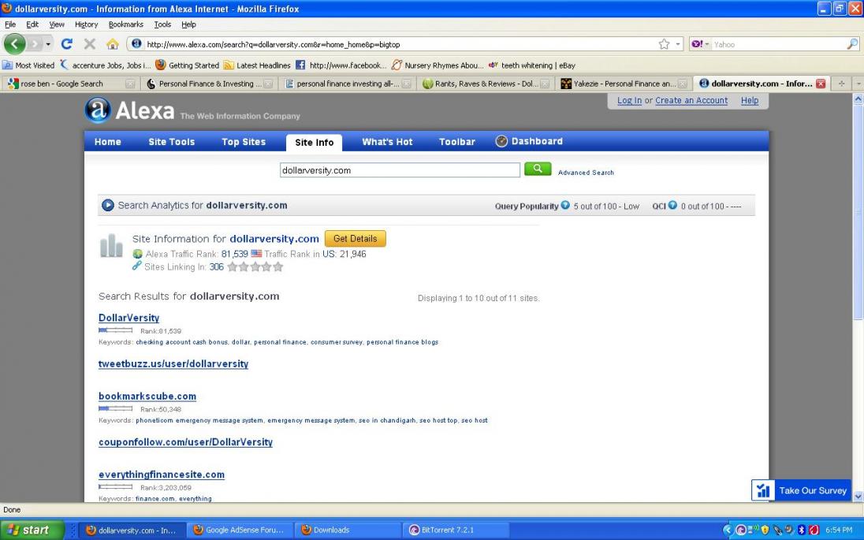
Task: Close the dollarversity.com tab
Action: (x=821, y=84)
